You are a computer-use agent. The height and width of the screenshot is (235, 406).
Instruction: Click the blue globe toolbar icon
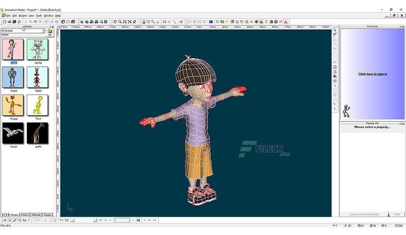coord(211,22)
